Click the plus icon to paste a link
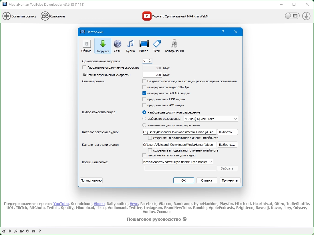314x235 pixels. tap(6, 16)
